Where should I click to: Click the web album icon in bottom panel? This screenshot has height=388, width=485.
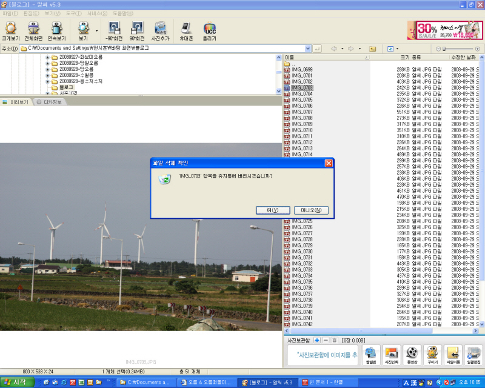370,355
